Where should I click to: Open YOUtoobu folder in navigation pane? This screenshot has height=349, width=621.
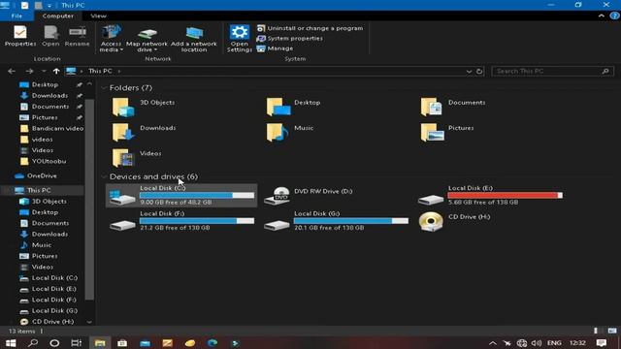click(43, 161)
